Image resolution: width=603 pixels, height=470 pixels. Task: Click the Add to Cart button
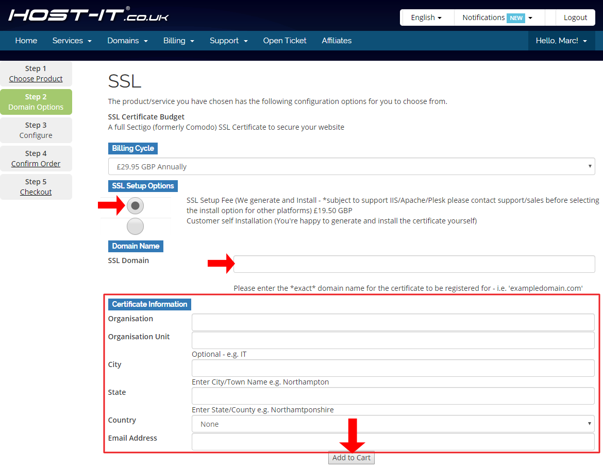pos(351,458)
